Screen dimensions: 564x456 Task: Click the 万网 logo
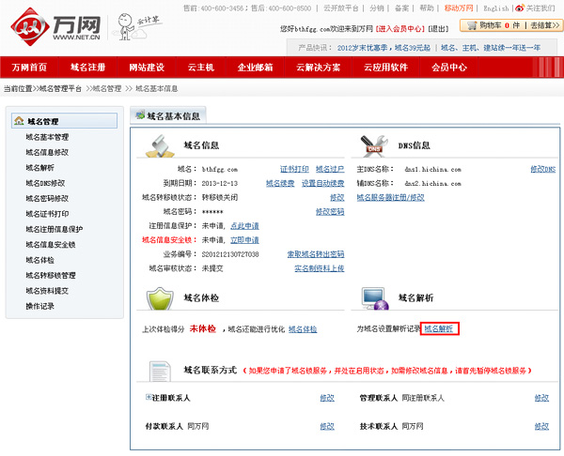click(x=55, y=26)
